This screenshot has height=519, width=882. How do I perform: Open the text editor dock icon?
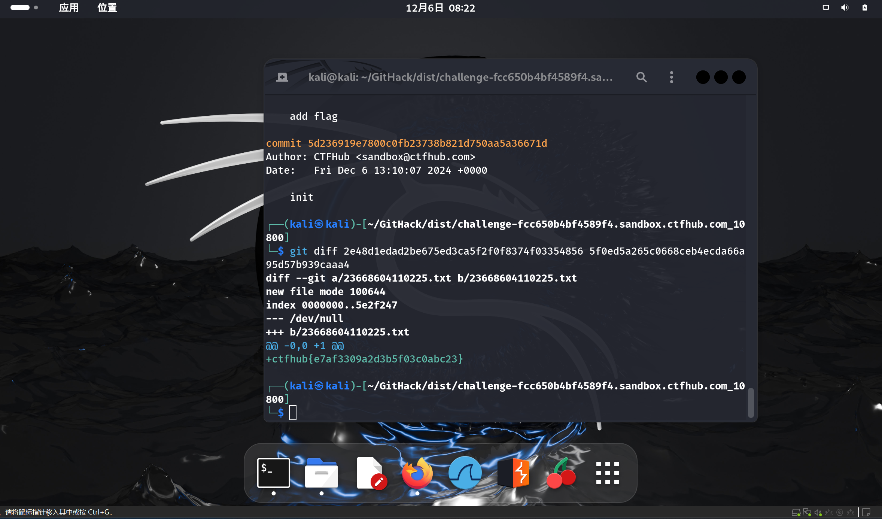[370, 473]
